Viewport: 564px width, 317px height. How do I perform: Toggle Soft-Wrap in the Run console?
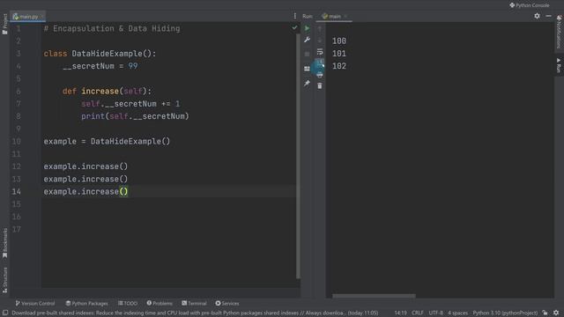tap(319, 52)
